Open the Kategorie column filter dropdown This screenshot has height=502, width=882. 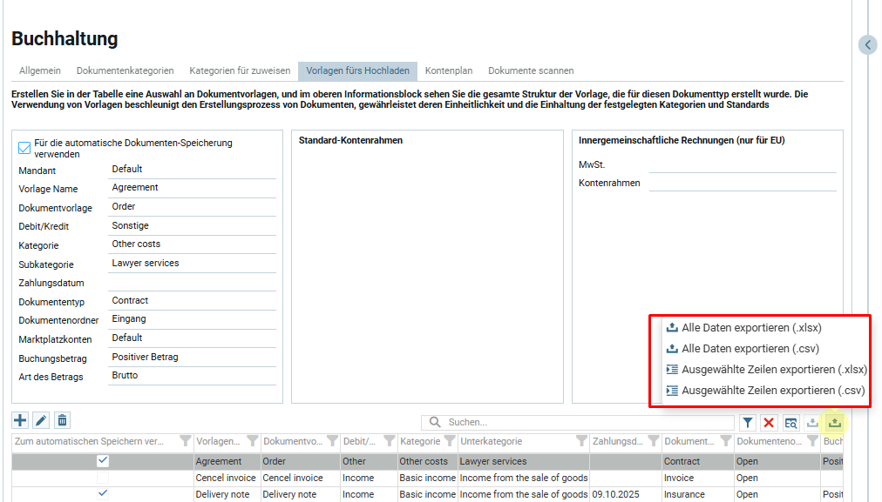point(449,441)
